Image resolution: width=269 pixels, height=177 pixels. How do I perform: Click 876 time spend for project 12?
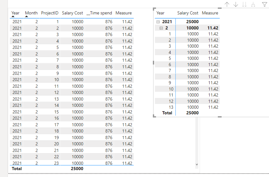pyautogui.click(x=109, y=93)
